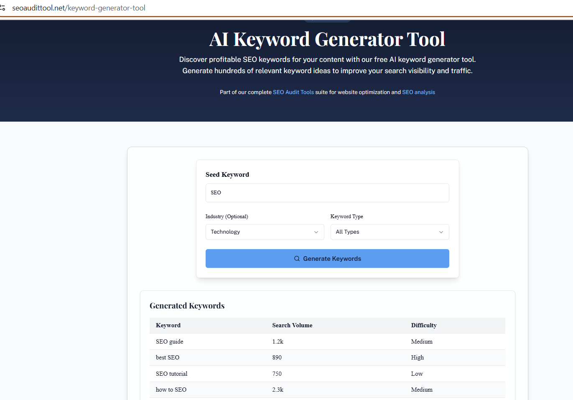
Task: Click the Low difficulty for SEO tutorial
Action: pyautogui.click(x=417, y=374)
